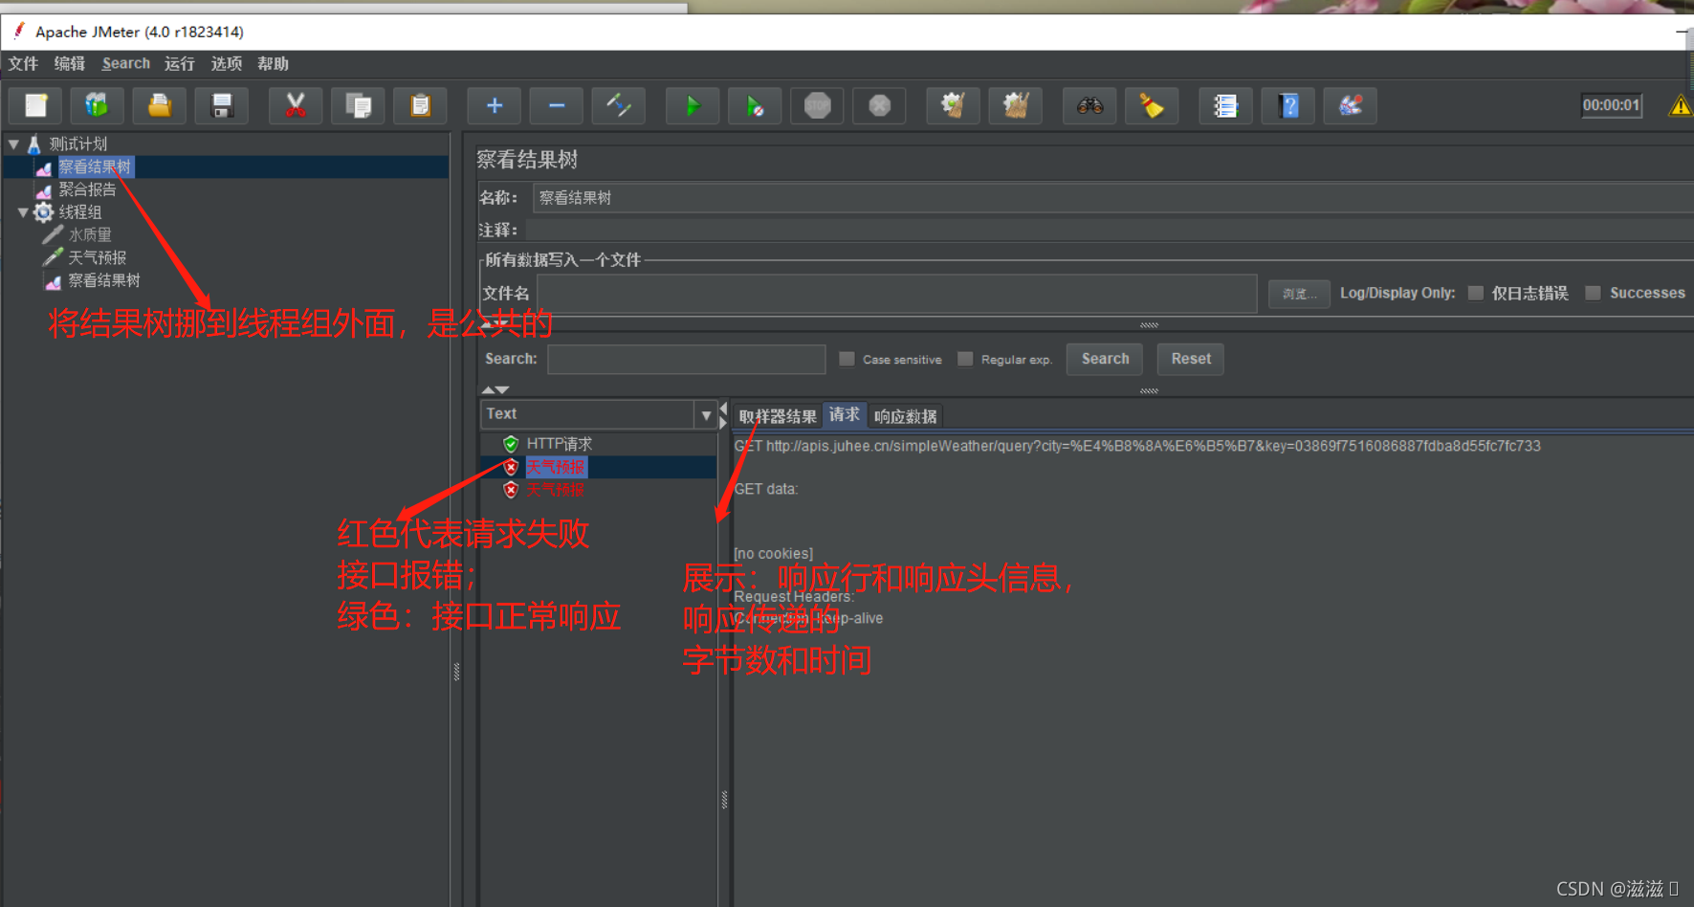Click the Cut scissors icon
Viewport: 1694px width, 907px height.
(296, 105)
